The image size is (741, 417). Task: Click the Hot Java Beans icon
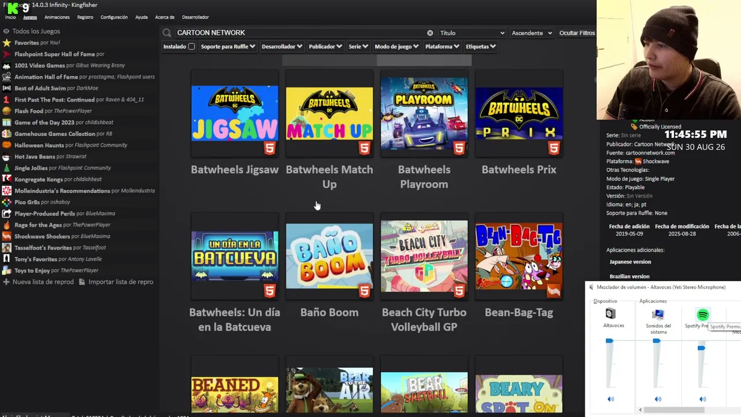[6, 156]
